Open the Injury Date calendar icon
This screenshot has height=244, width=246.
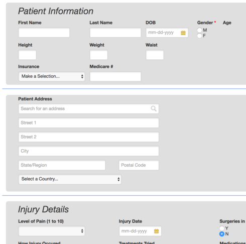click(x=156, y=231)
